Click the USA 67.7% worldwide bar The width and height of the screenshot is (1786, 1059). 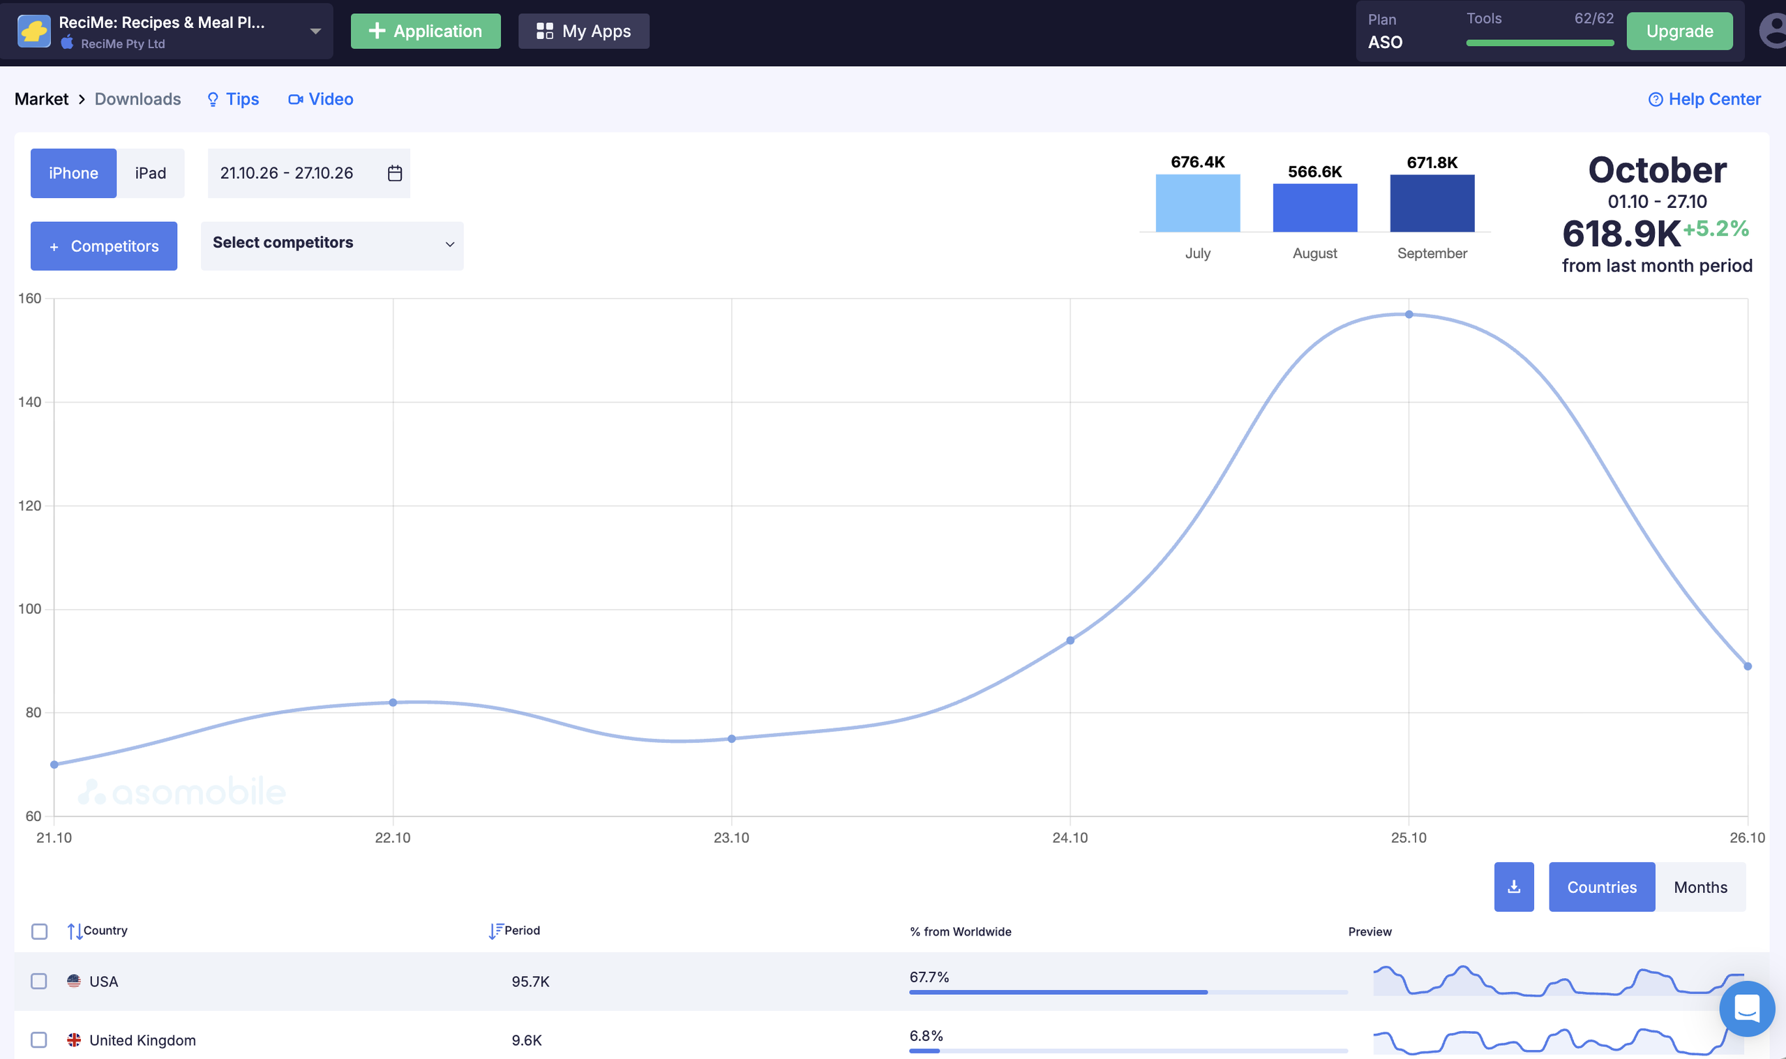point(1128,992)
